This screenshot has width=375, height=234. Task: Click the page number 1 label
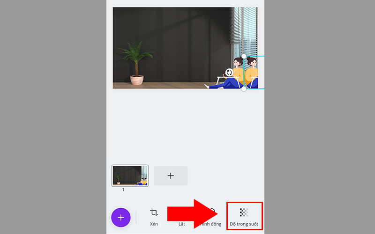pos(123,190)
